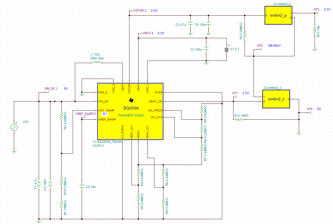The image size is (333, 224).
Task: Click the VF3 voltage probe marker
Action: (x=316, y=13)
